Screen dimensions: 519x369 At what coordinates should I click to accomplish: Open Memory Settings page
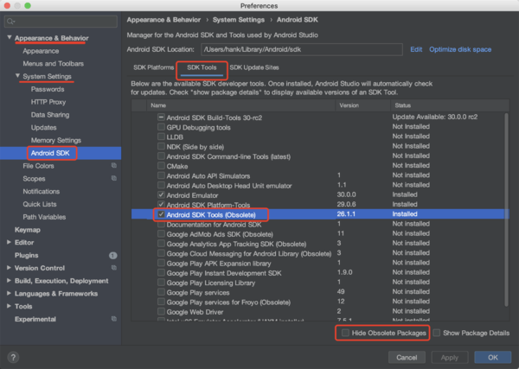click(56, 140)
